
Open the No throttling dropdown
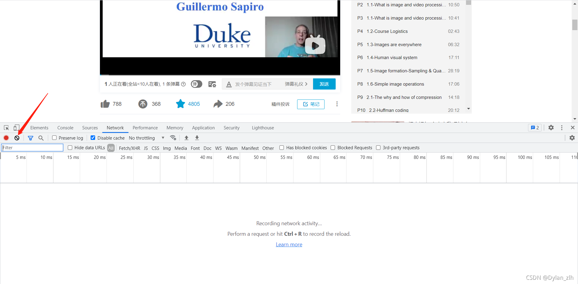pos(147,138)
